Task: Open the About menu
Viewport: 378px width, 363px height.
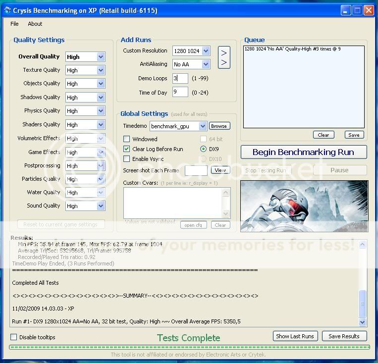Action: click(35, 24)
